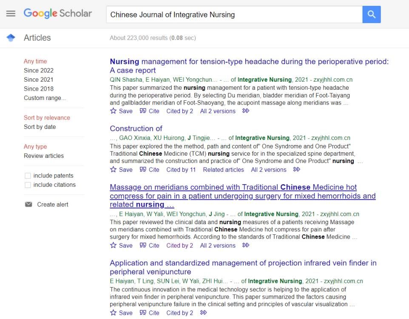Click quote Cite icon for Massage on meridians result
Screen dimensions: 409x319
coord(143,245)
